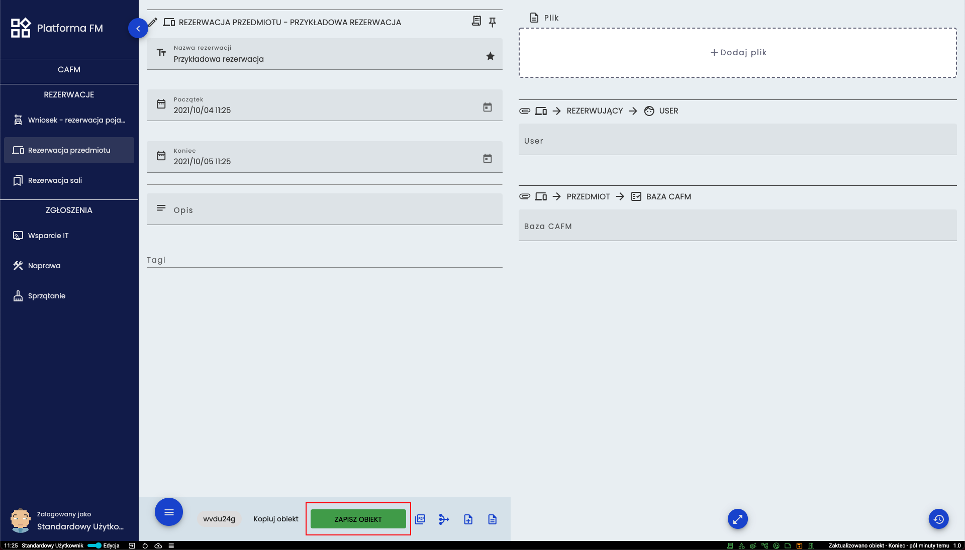Open Wniosek - rezerwacja pojazdu menu item

[69, 120]
